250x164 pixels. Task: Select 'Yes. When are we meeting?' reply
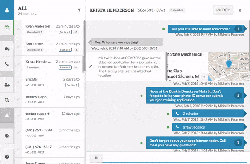click(126, 42)
